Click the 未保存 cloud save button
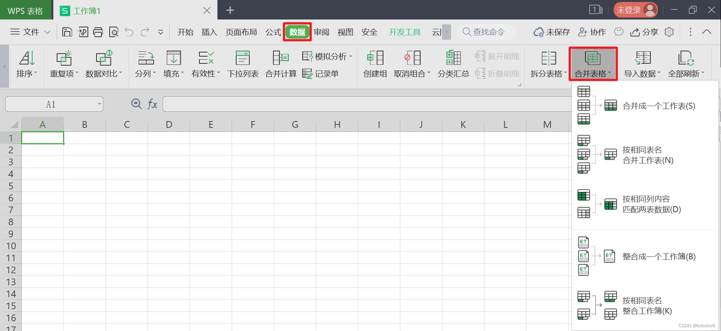 pos(552,32)
